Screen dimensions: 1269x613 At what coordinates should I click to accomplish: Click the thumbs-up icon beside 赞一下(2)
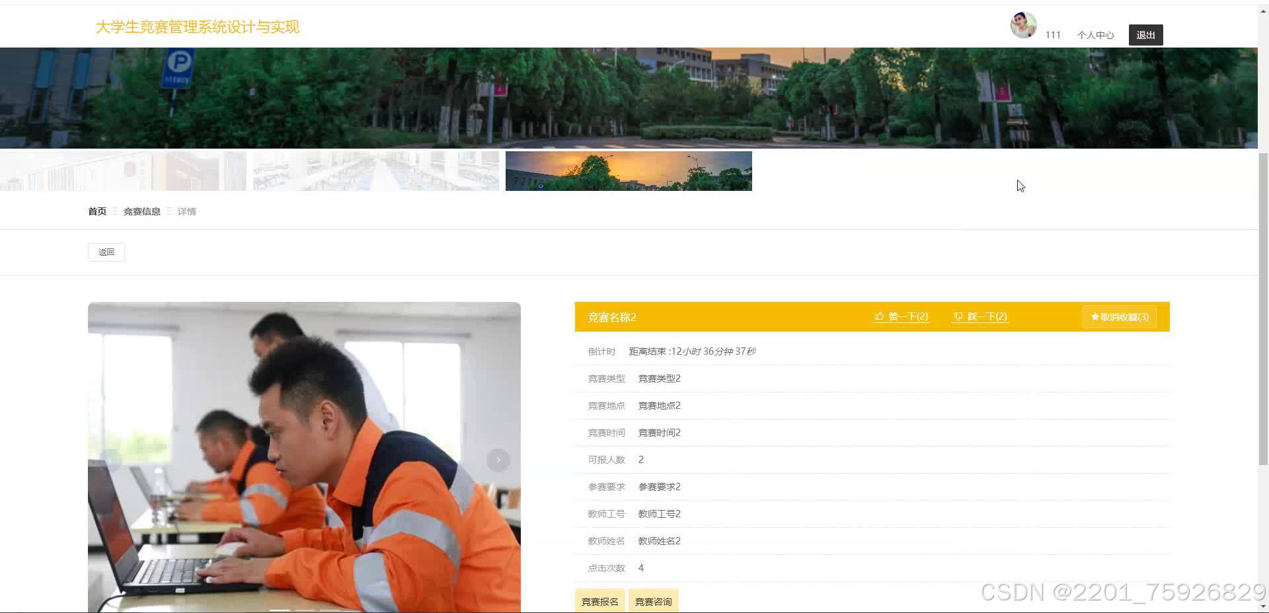click(879, 316)
